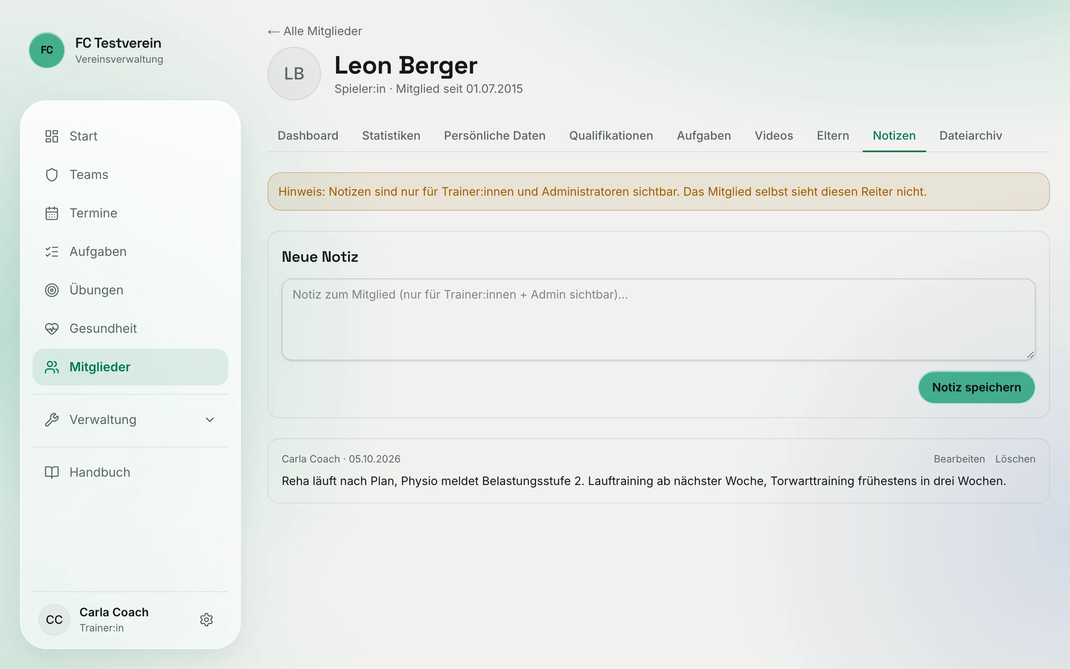
Task: Select the 'Carla Coach · 05.10.2026' note header
Action: tap(341, 459)
